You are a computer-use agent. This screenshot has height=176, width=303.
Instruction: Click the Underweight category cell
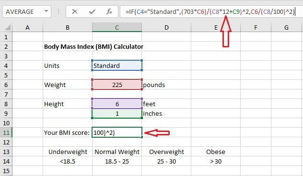[x=68, y=152]
